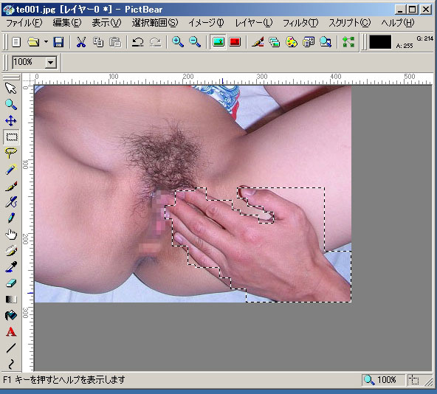Toggle the red mask view mode button
Screen dimensions: 437x394
click(x=235, y=42)
